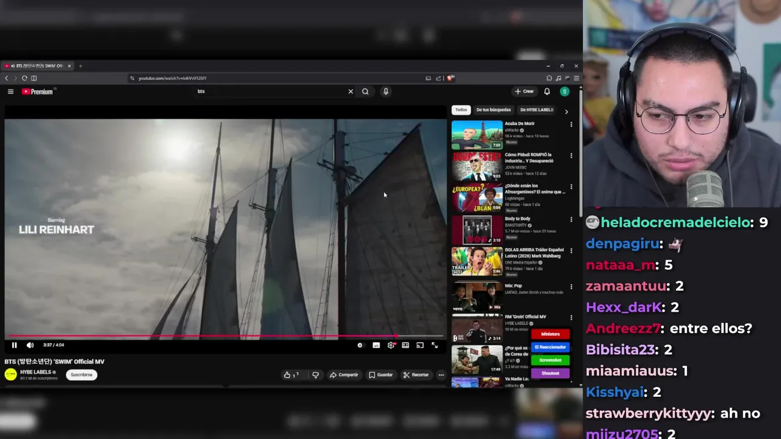The height and width of the screenshot is (439, 781).
Task: Open ¿Dónde están los Afroargentinos? thumbnail
Action: [x=477, y=198]
